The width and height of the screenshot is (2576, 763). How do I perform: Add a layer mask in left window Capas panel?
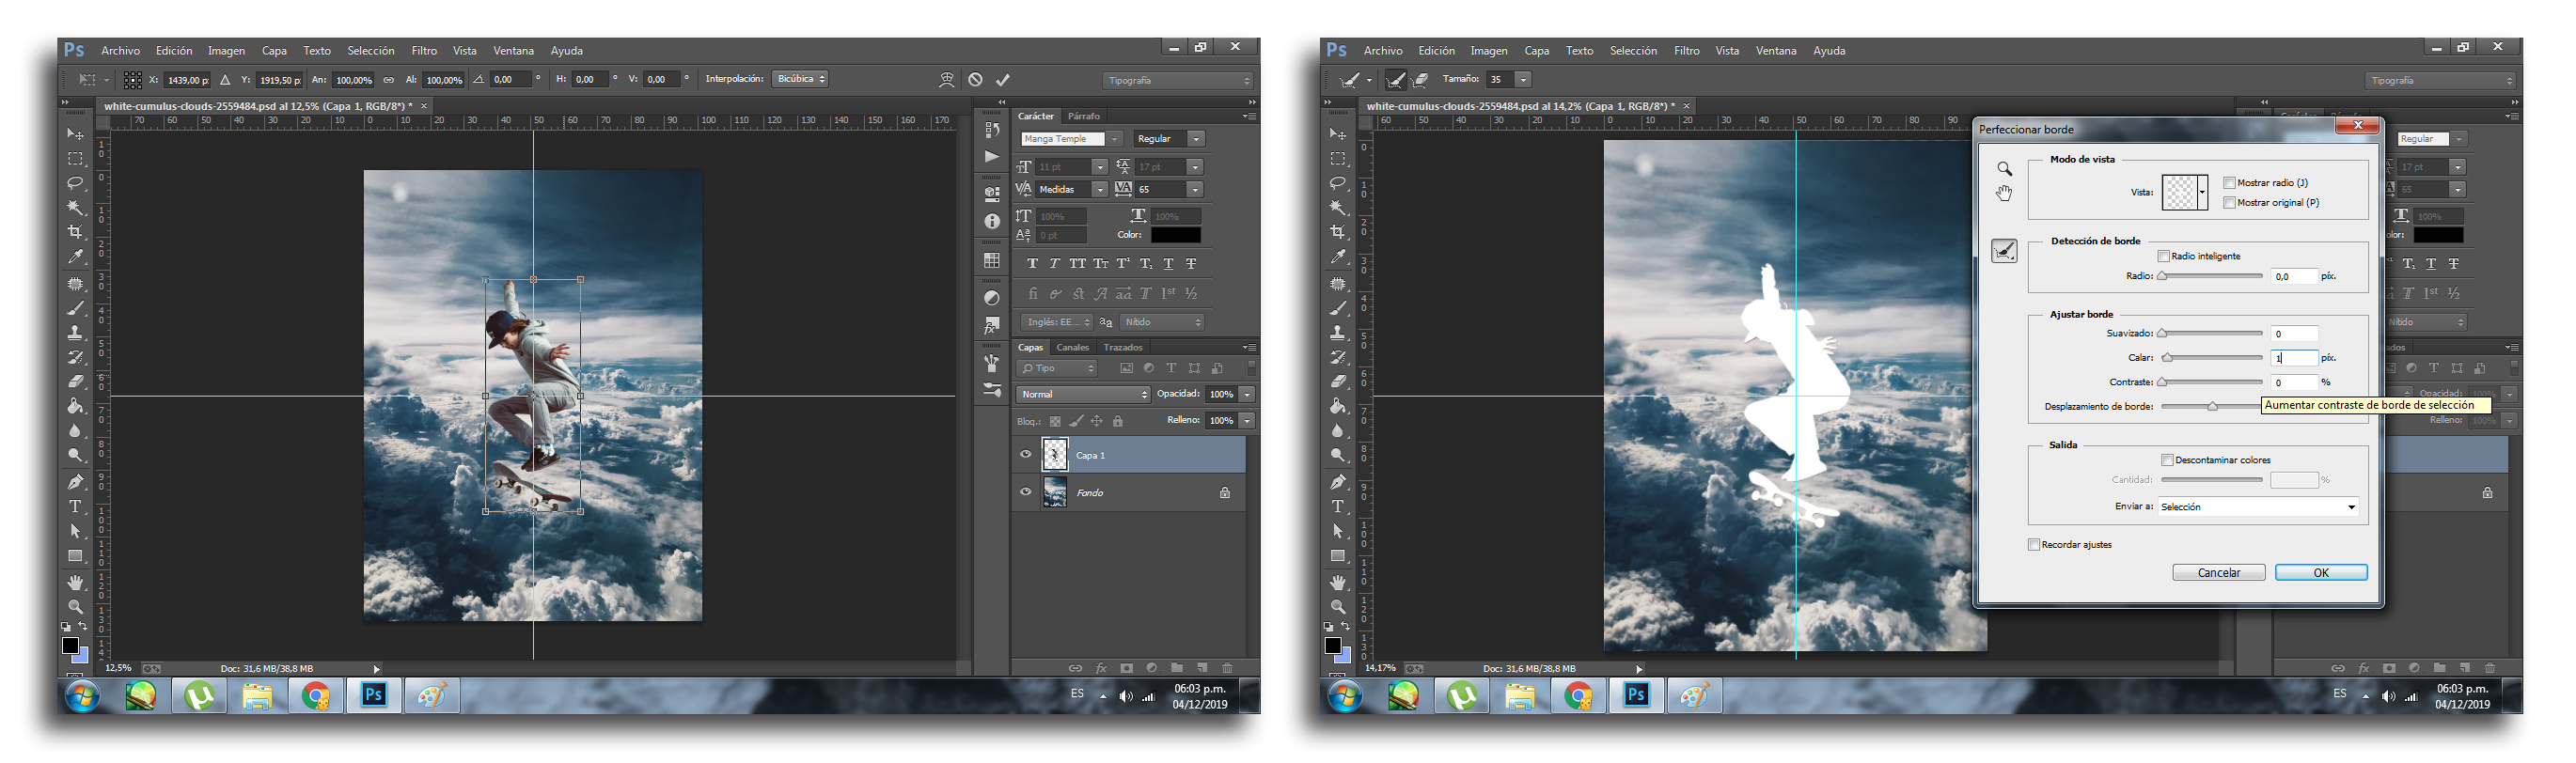pos(1126,668)
